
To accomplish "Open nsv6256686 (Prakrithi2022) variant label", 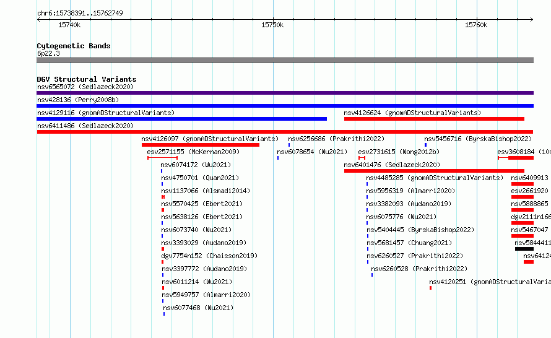I will point(336,139).
